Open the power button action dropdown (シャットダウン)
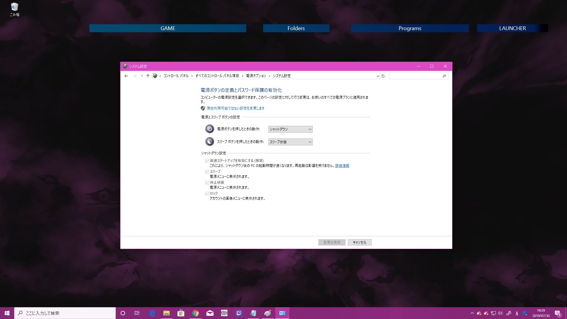Image resolution: width=567 pixels, height=319 pixels. [290, 129]
